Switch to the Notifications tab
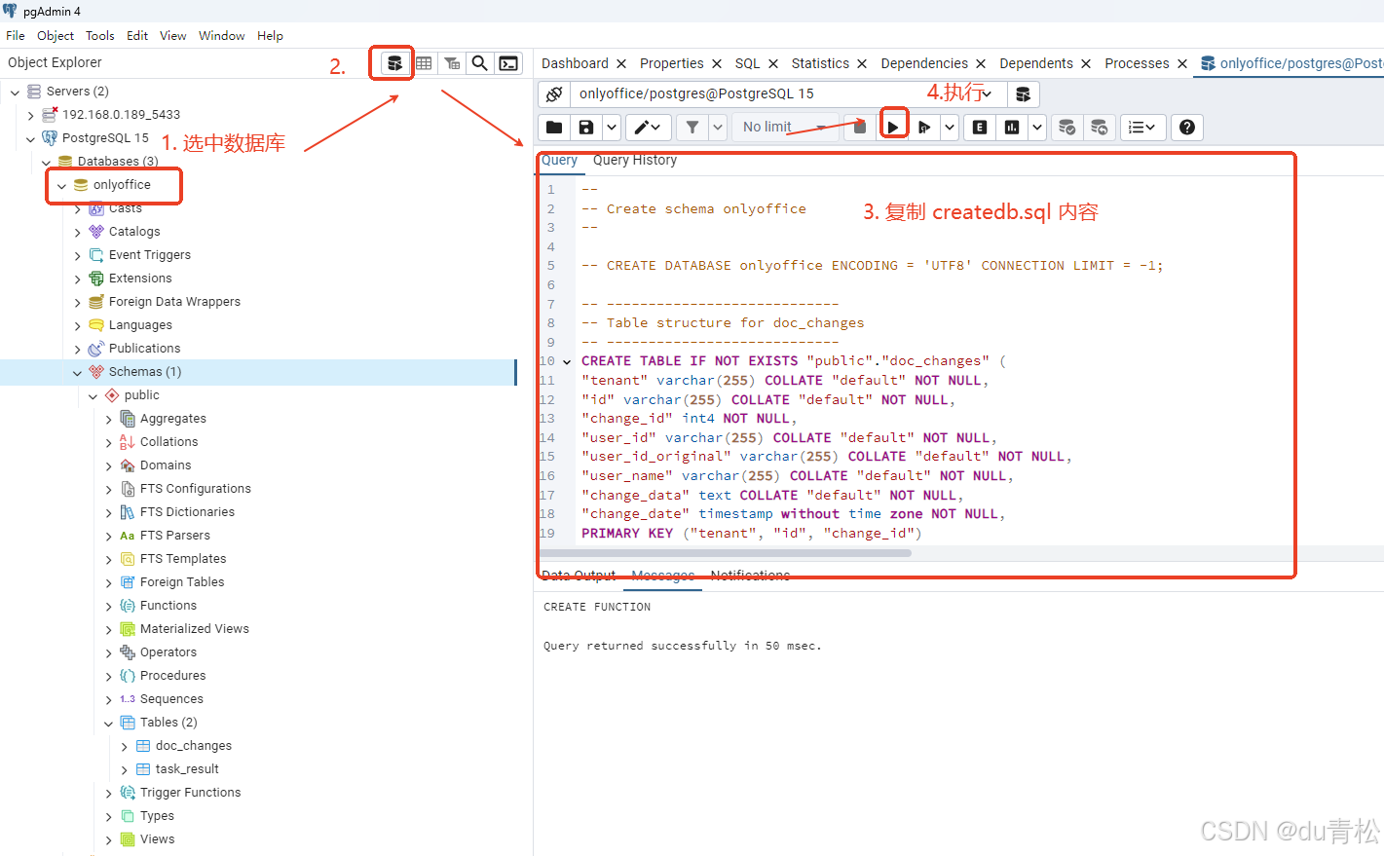The height and width of the screenshot is (856, 1384). (750, 576)
